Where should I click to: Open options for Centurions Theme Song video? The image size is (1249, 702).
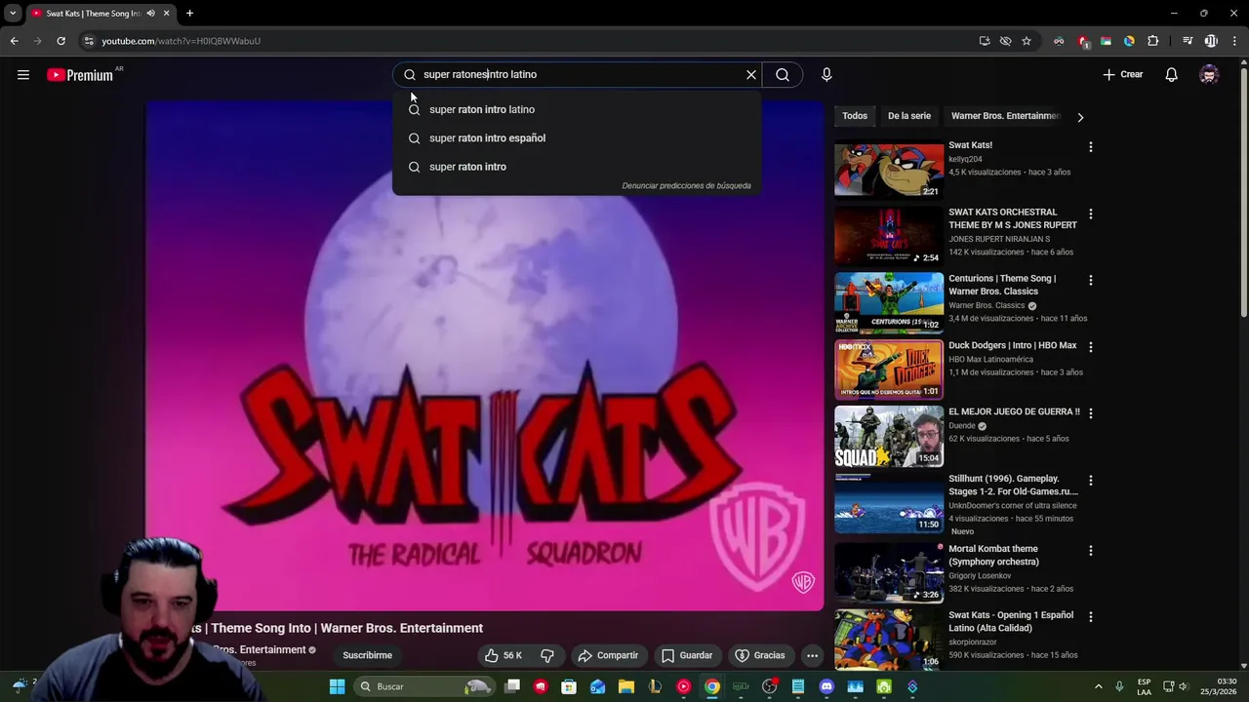click(x=1090, y=280)
